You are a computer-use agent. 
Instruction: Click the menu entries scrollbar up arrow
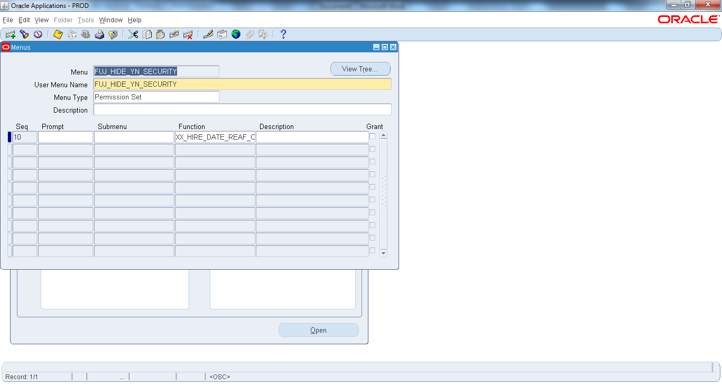click(x=384, y=135)
